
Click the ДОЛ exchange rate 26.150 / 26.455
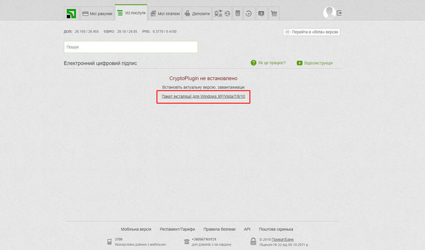[81, 31]
